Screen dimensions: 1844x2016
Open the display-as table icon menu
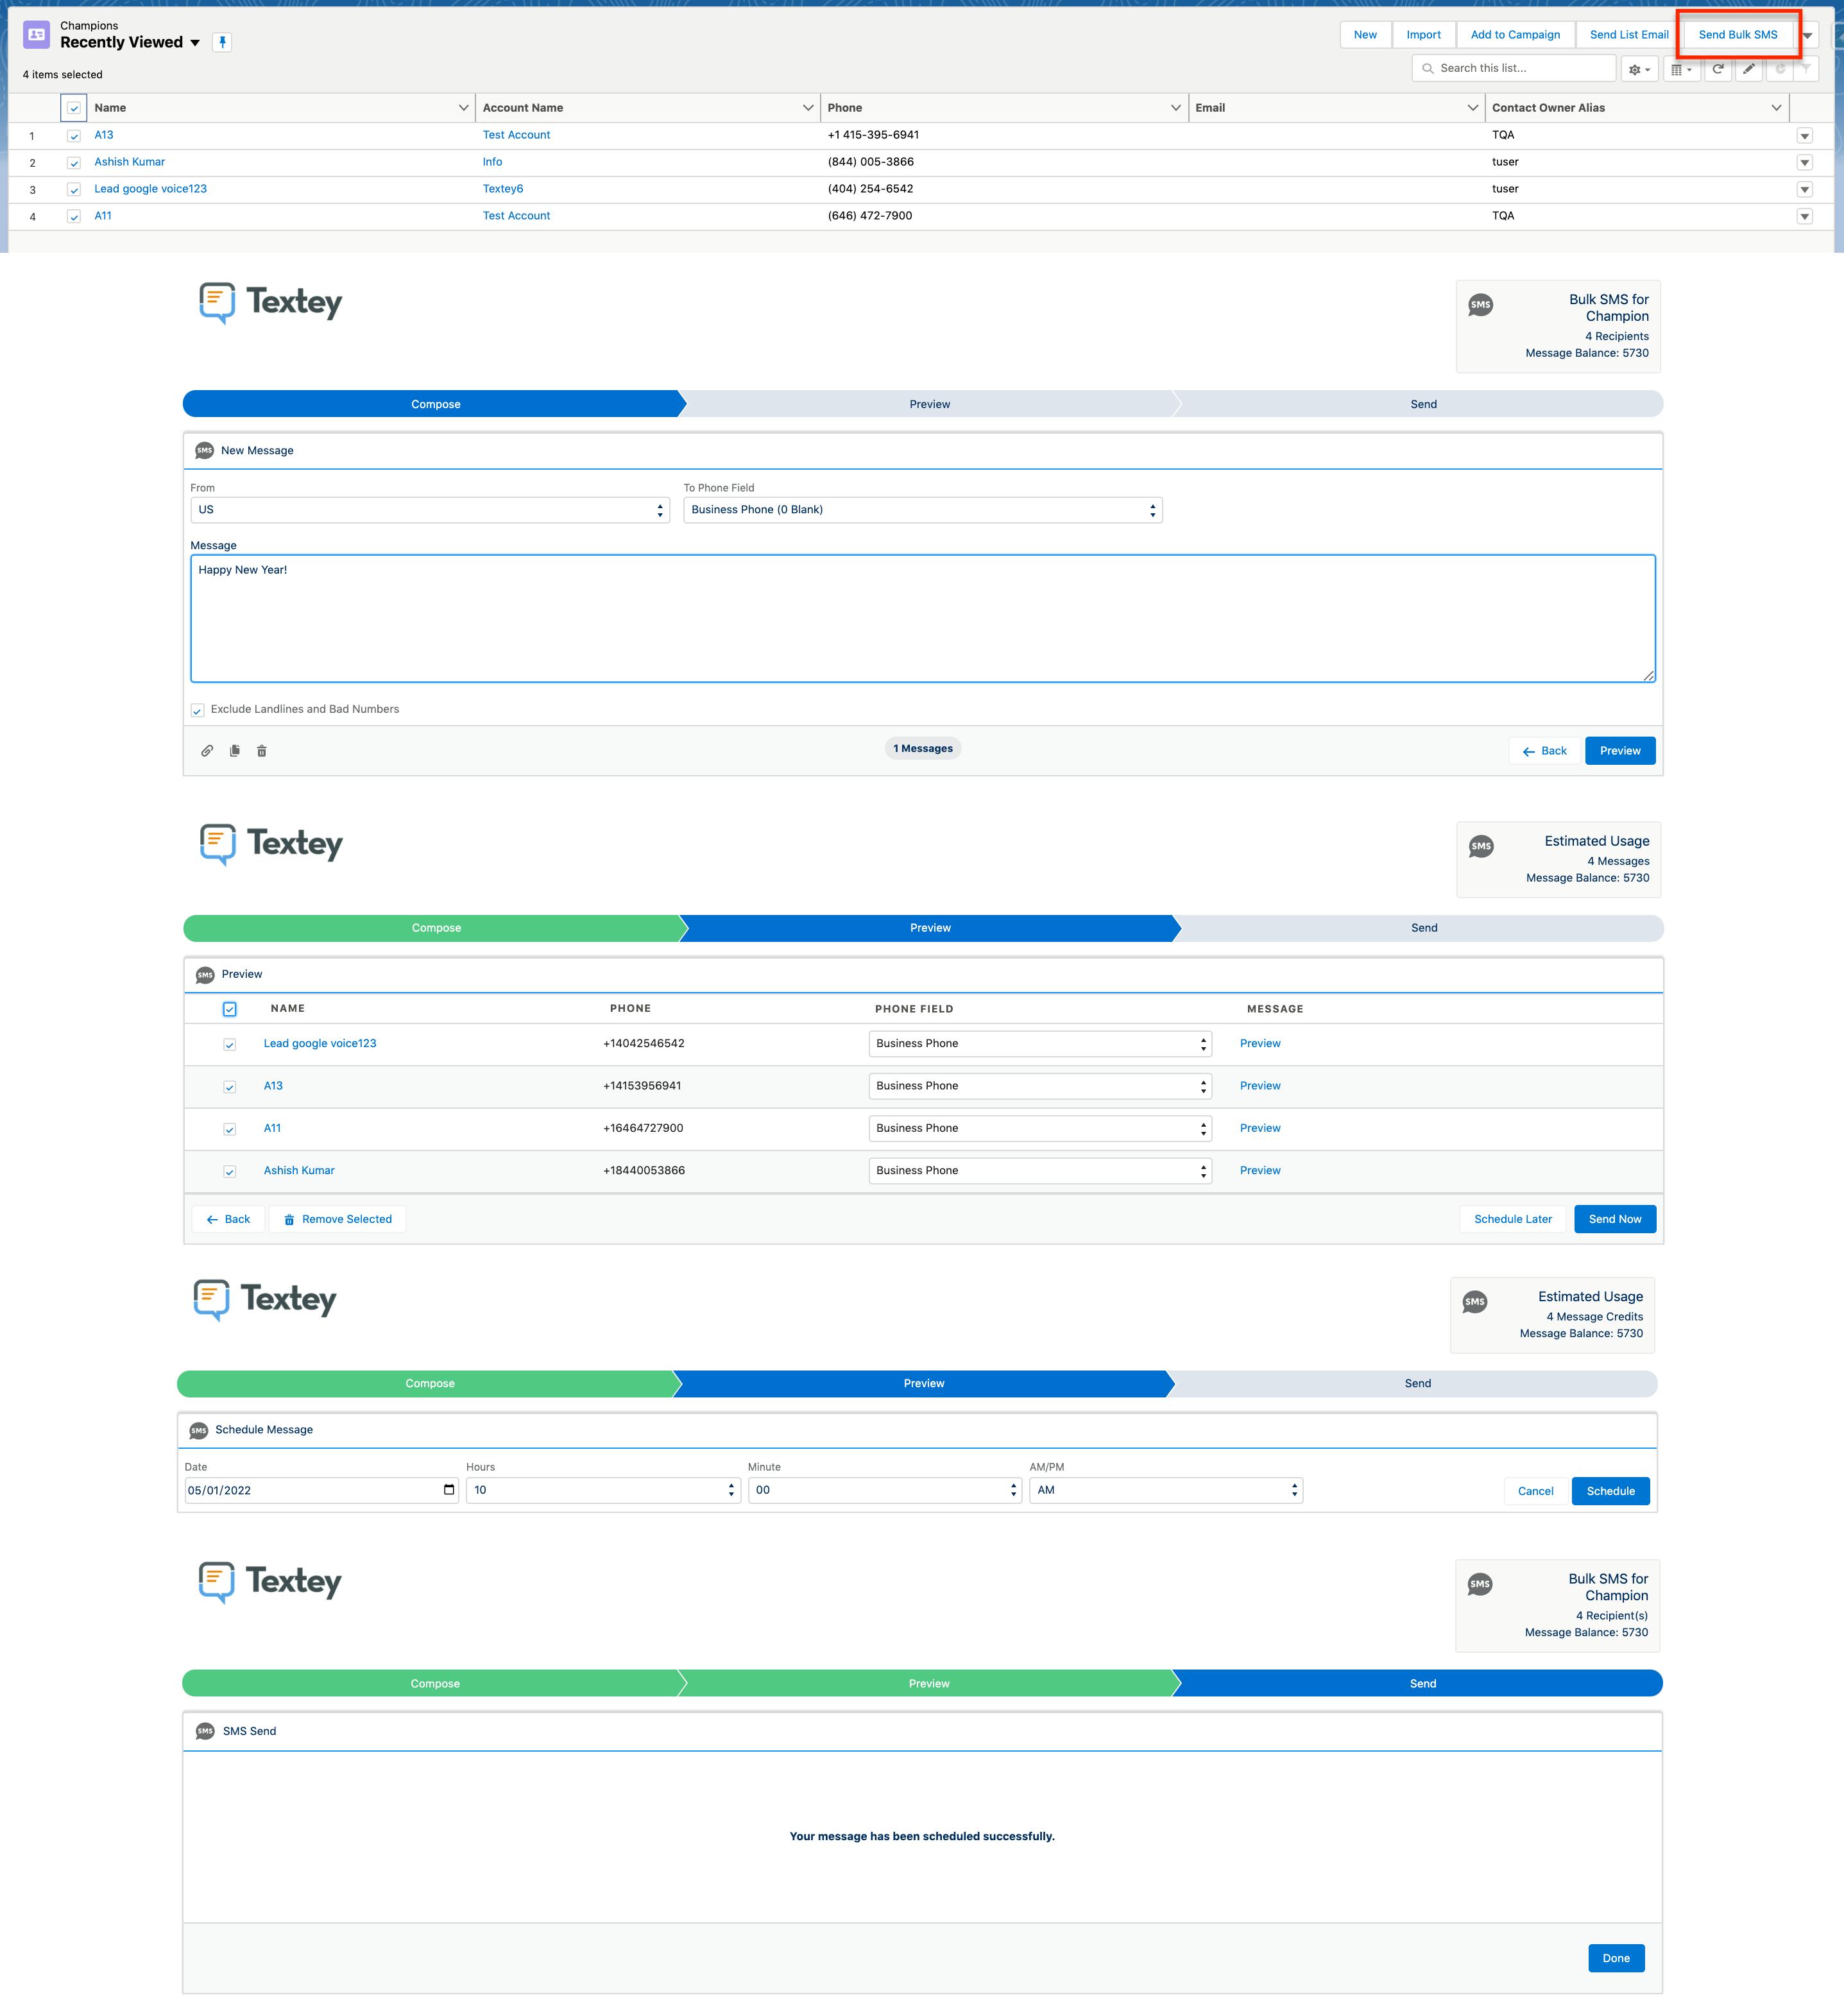[x=1681, y=69]
